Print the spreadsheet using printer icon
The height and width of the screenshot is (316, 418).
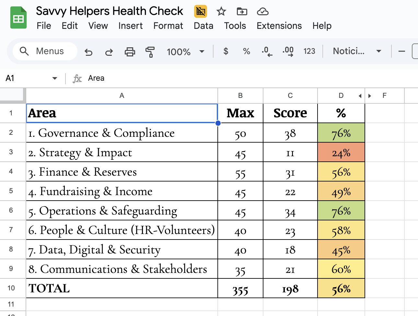(130, 52)
